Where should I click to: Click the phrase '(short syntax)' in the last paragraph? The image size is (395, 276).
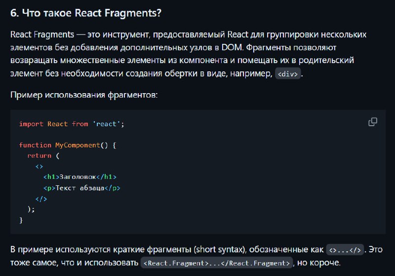point(220,249)
